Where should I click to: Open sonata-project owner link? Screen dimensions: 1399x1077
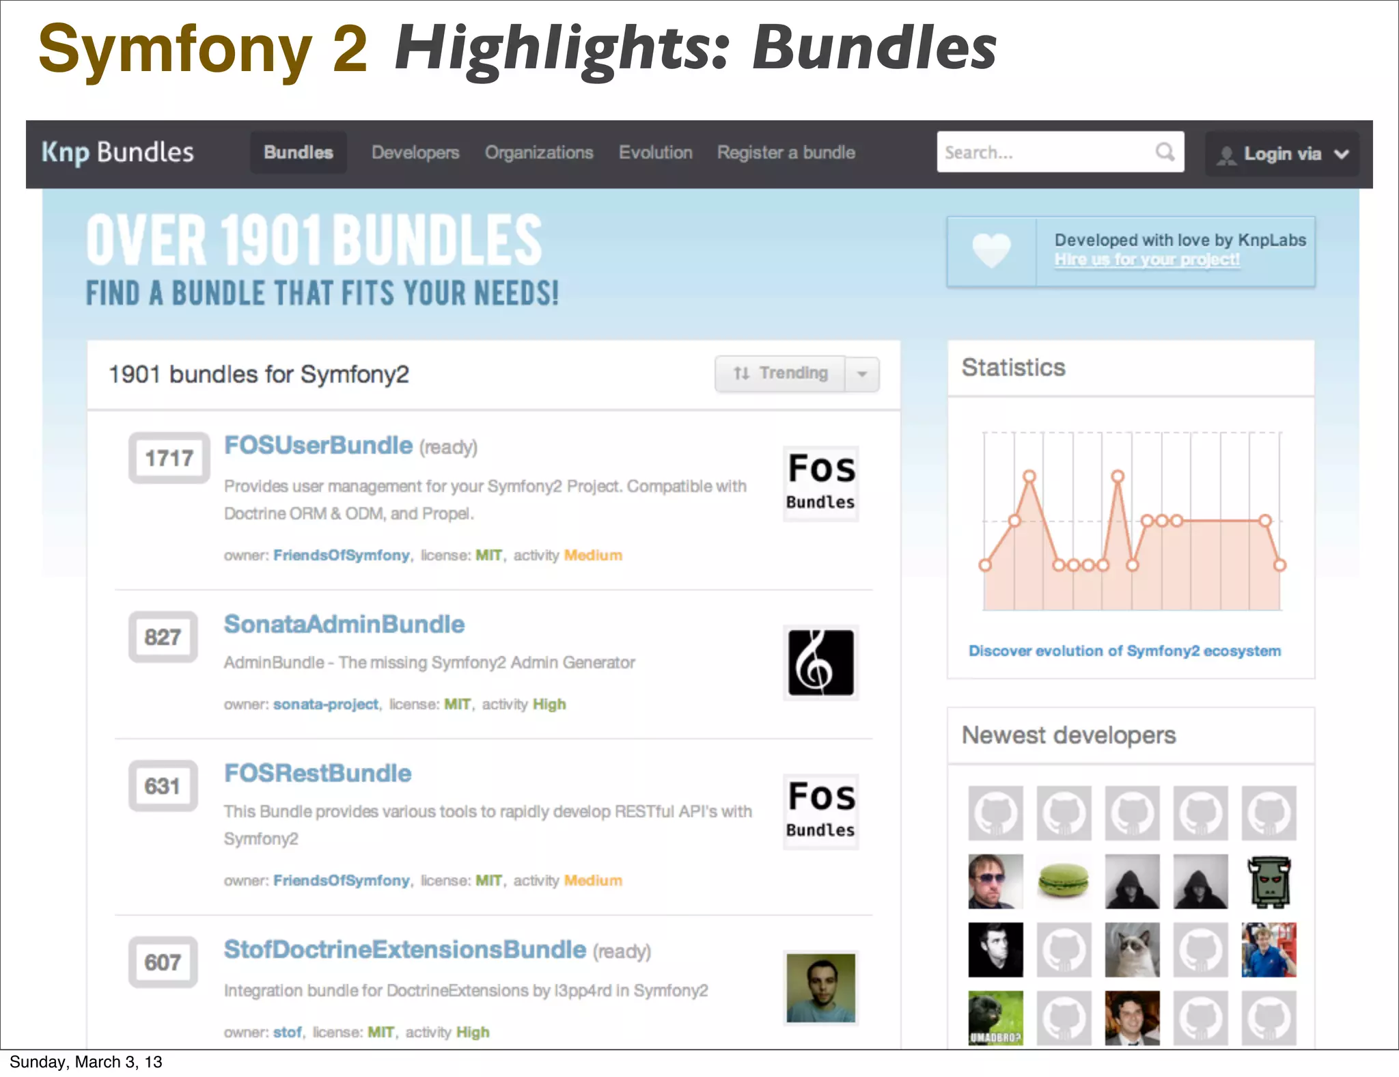326,704
